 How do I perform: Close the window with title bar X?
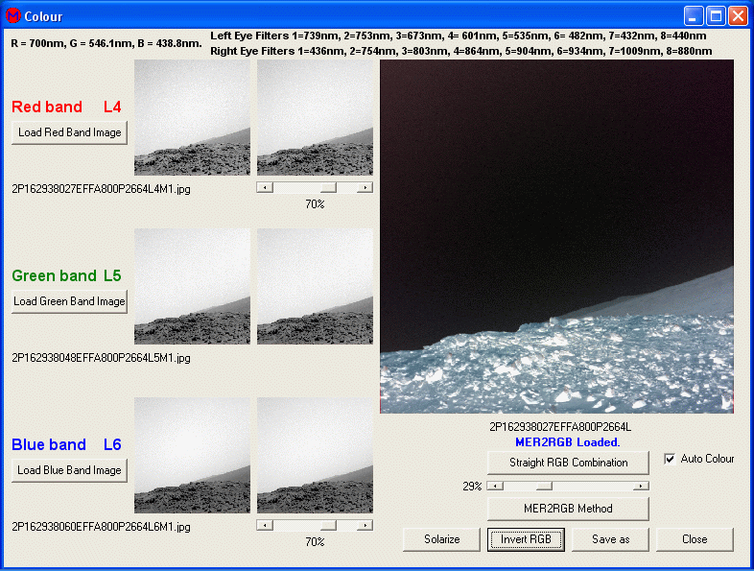[x=738, y=16]
